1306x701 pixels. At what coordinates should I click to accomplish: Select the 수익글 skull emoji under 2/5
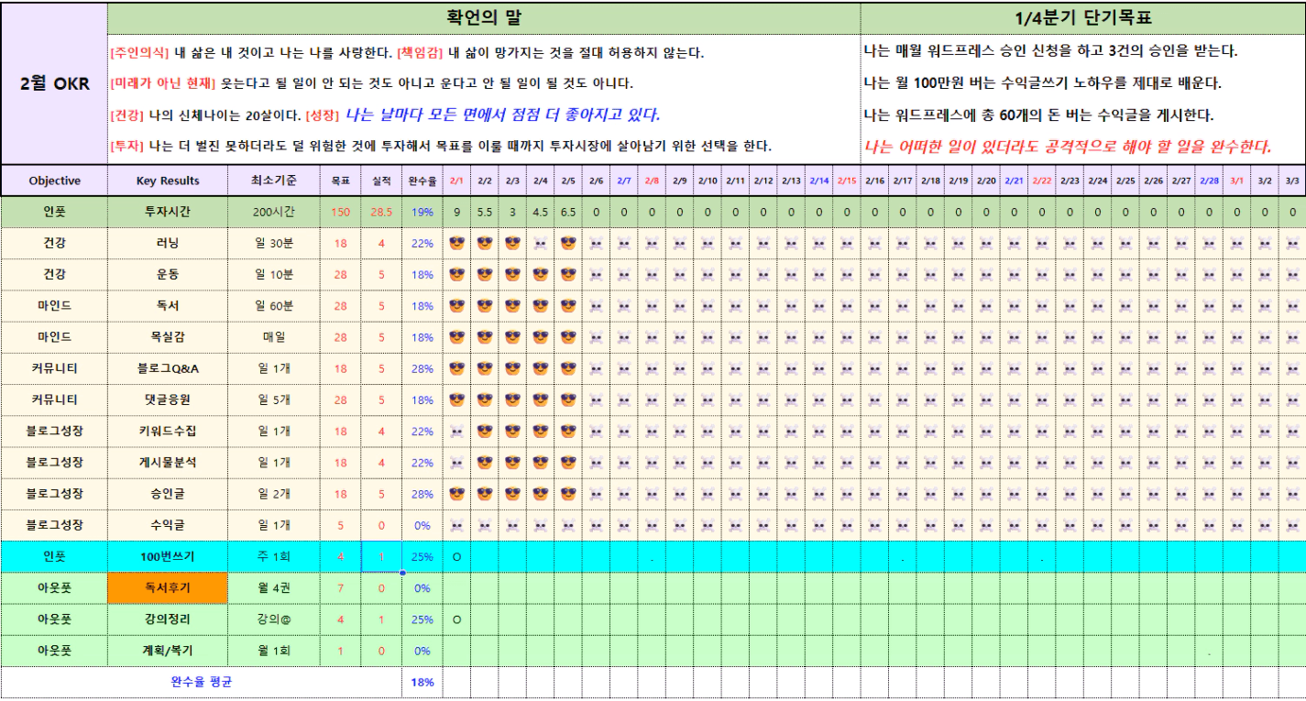(x=568, y=525)
